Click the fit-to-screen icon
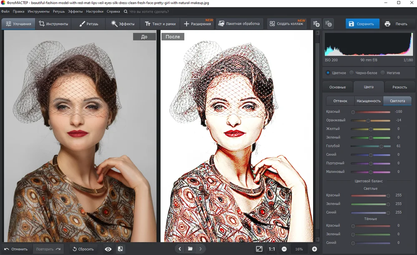 tap(259, 249)
